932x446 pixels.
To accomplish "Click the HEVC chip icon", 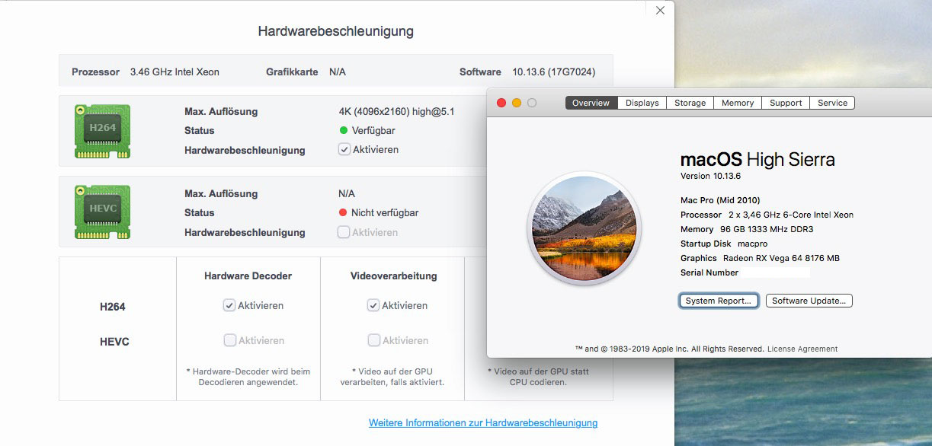I will point(102,212).
